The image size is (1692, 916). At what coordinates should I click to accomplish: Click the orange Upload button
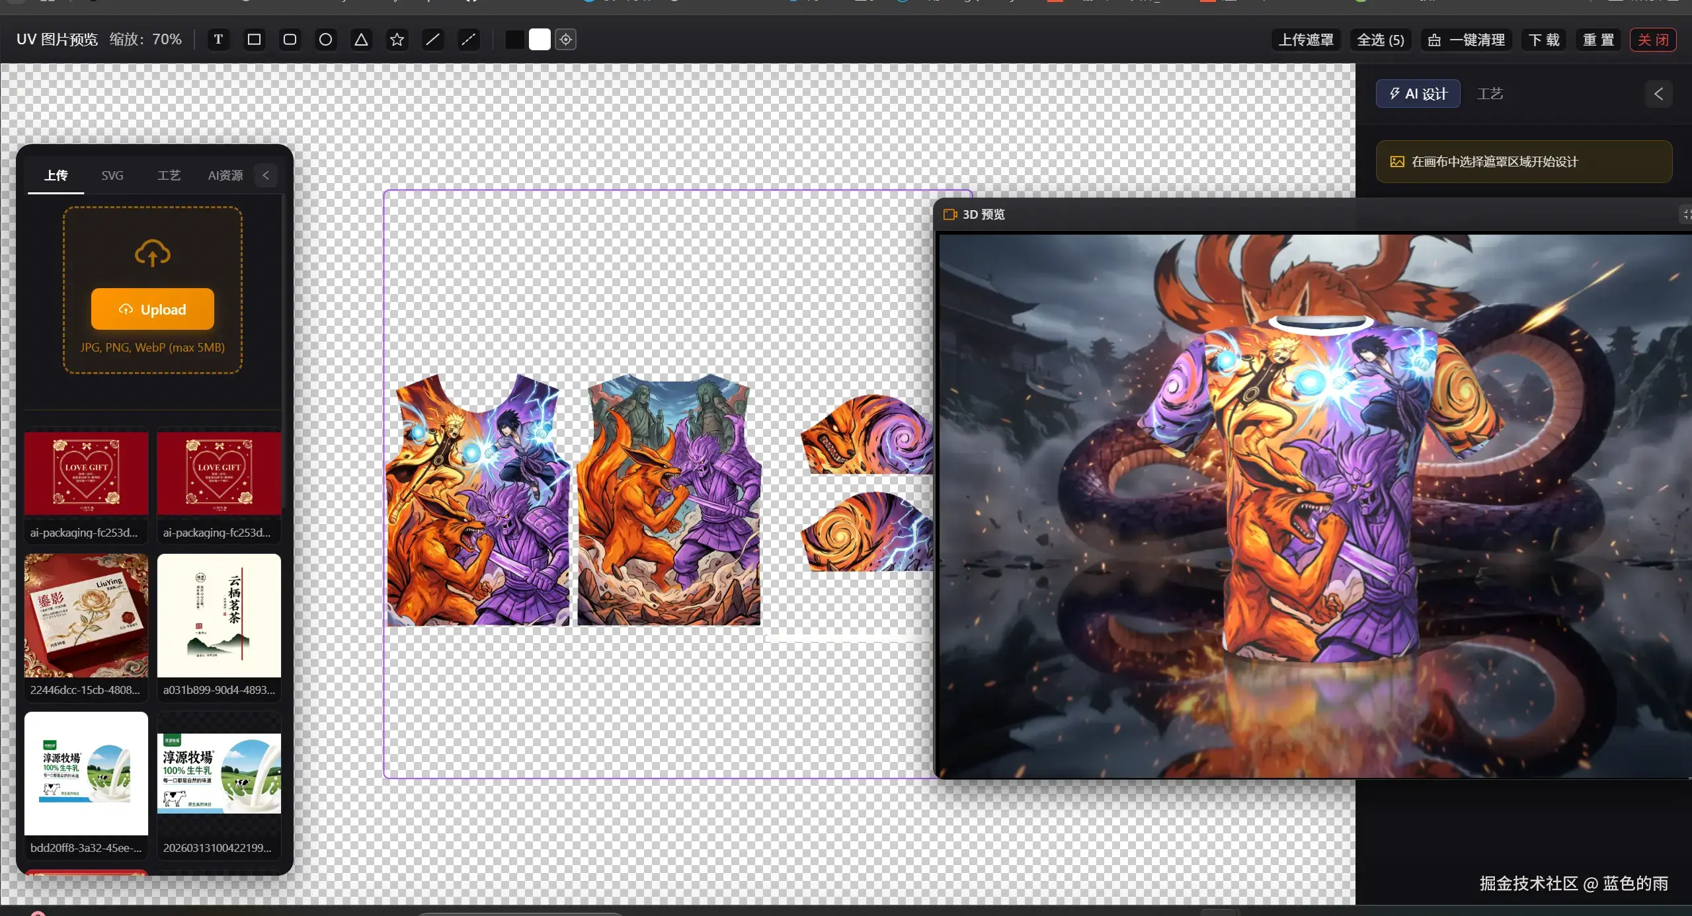tap(153, 309)
